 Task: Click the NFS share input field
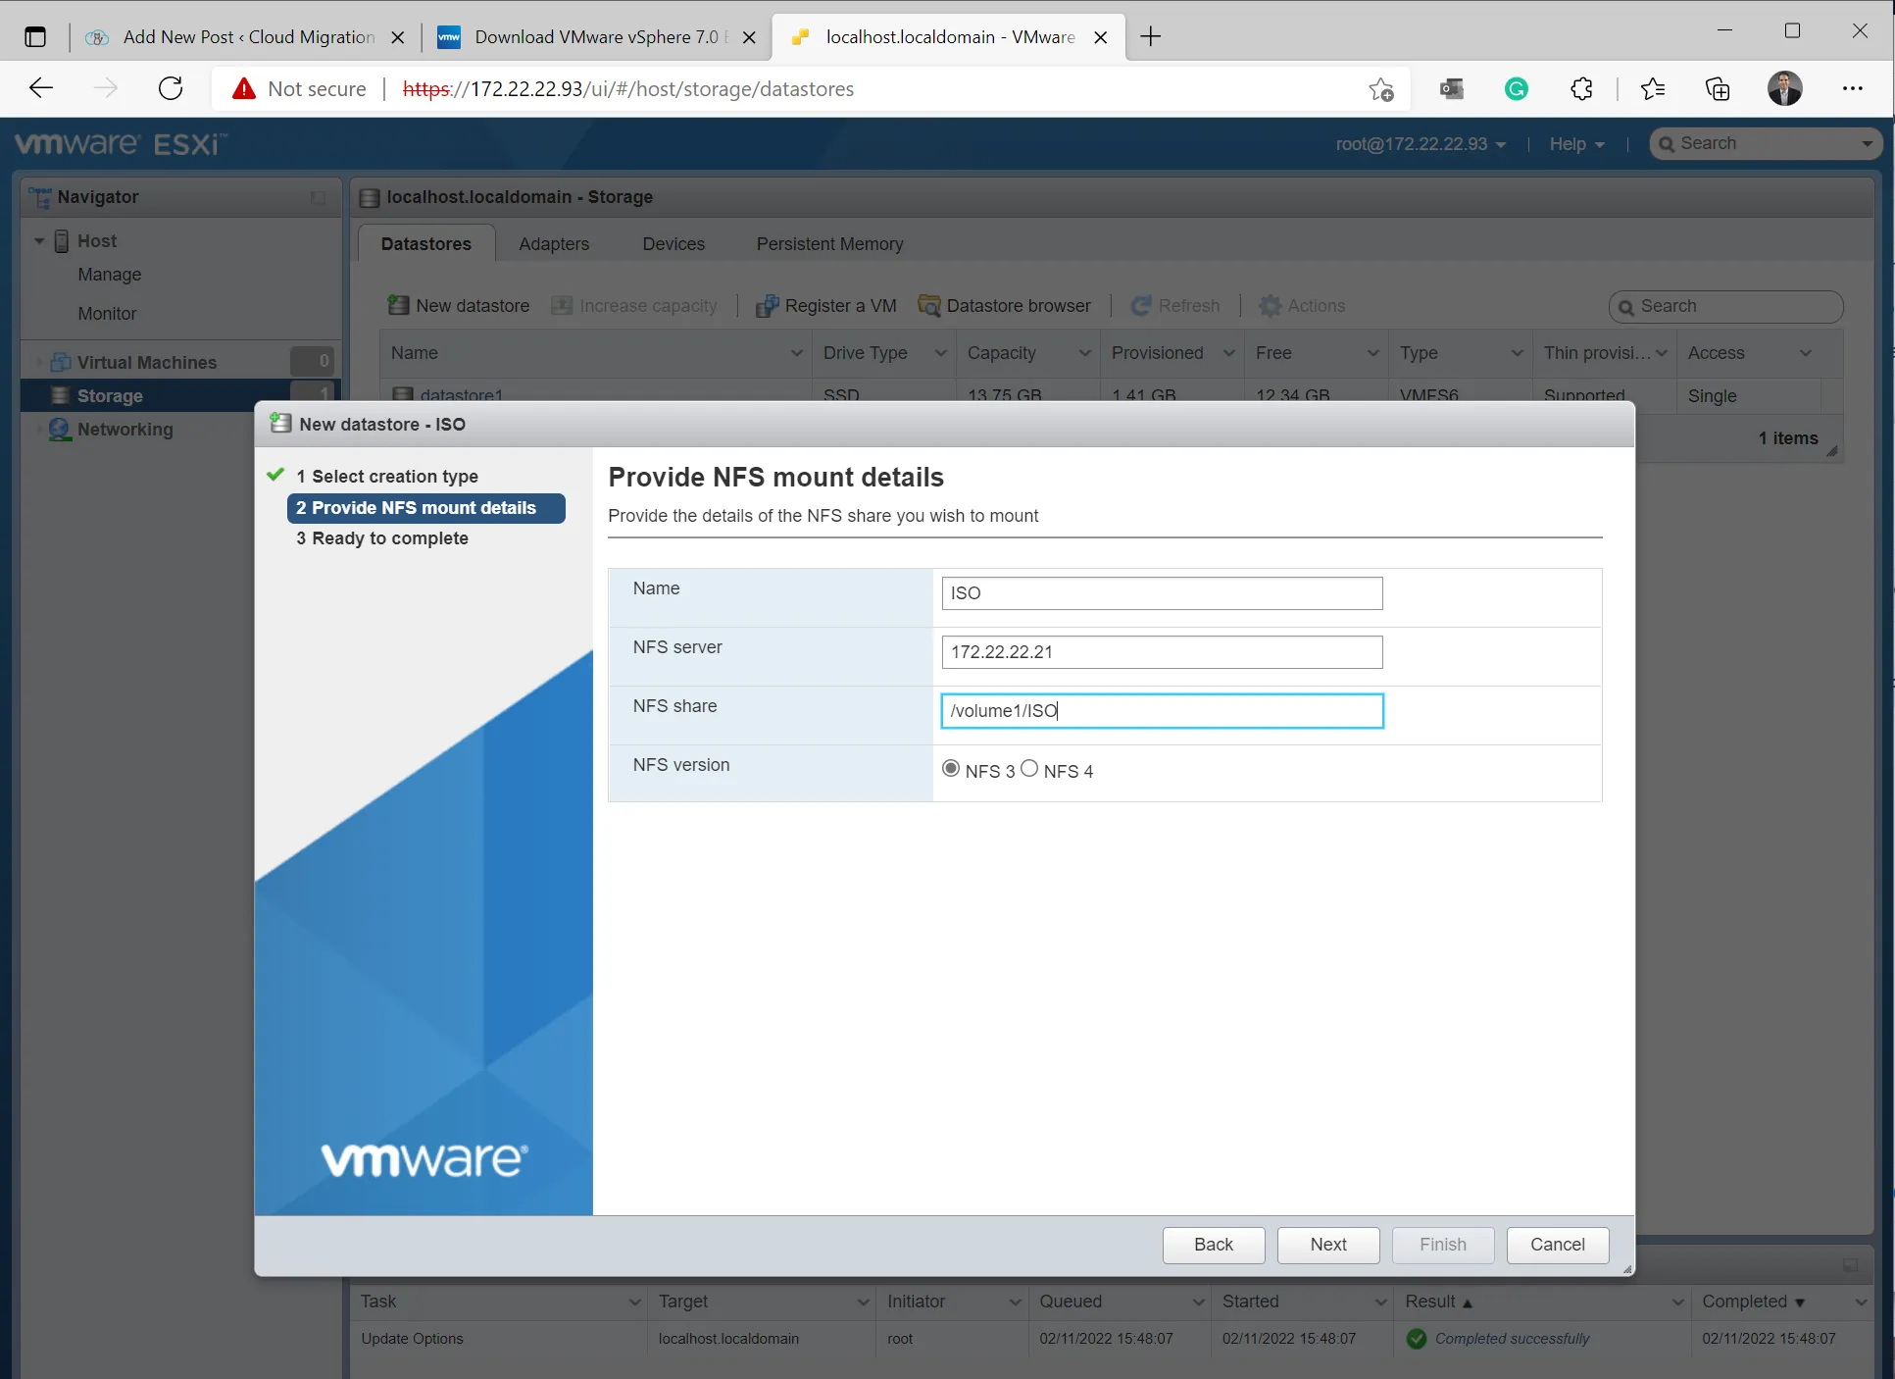(x=1162, y=711)
